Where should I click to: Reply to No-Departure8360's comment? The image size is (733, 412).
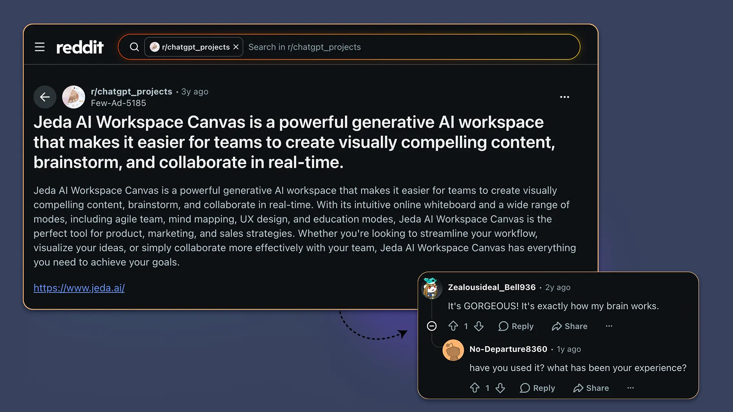537,388
